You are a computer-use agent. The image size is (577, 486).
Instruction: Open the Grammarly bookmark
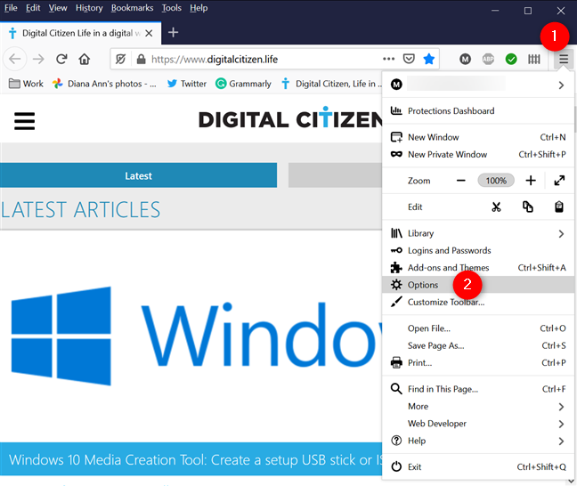tap(243, 84)
